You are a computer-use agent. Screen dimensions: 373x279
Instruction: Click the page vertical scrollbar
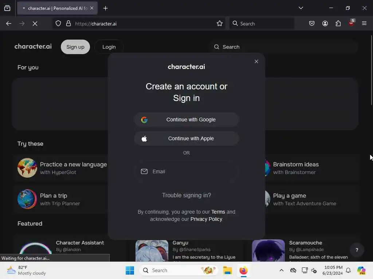(372, 70)
